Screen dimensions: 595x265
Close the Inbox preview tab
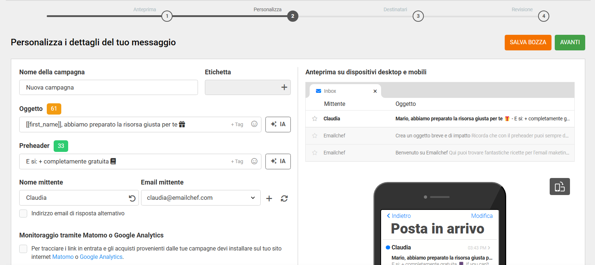tap(375, 91)
